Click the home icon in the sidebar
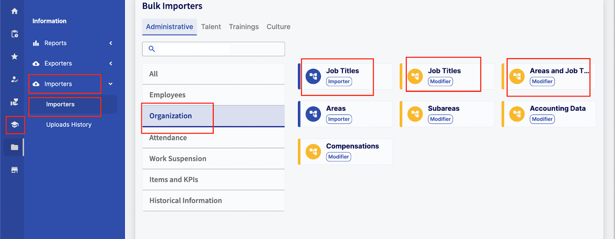The width and height of the screenshot is (615, 239). [x=15, y=11]
